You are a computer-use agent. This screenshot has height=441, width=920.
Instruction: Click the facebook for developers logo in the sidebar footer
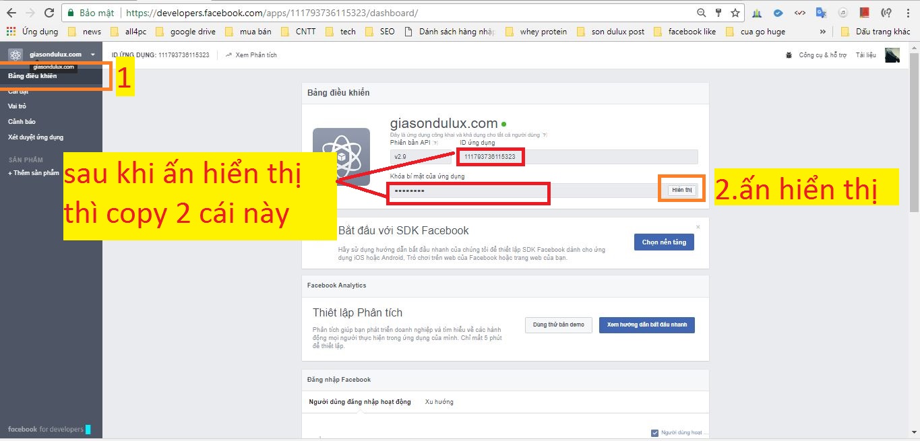tap(45, 430)
